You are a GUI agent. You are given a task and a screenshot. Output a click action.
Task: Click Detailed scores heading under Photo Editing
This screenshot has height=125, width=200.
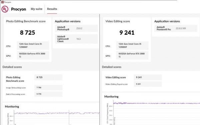(x=12, y=67)
